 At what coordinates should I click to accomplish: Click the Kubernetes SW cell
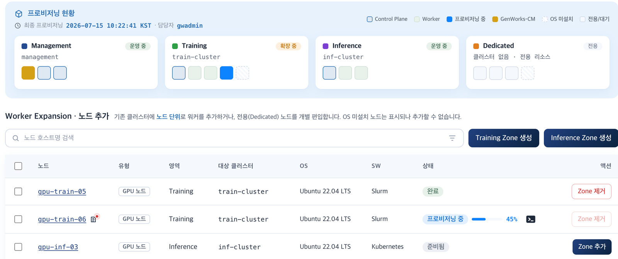[387, 247]
